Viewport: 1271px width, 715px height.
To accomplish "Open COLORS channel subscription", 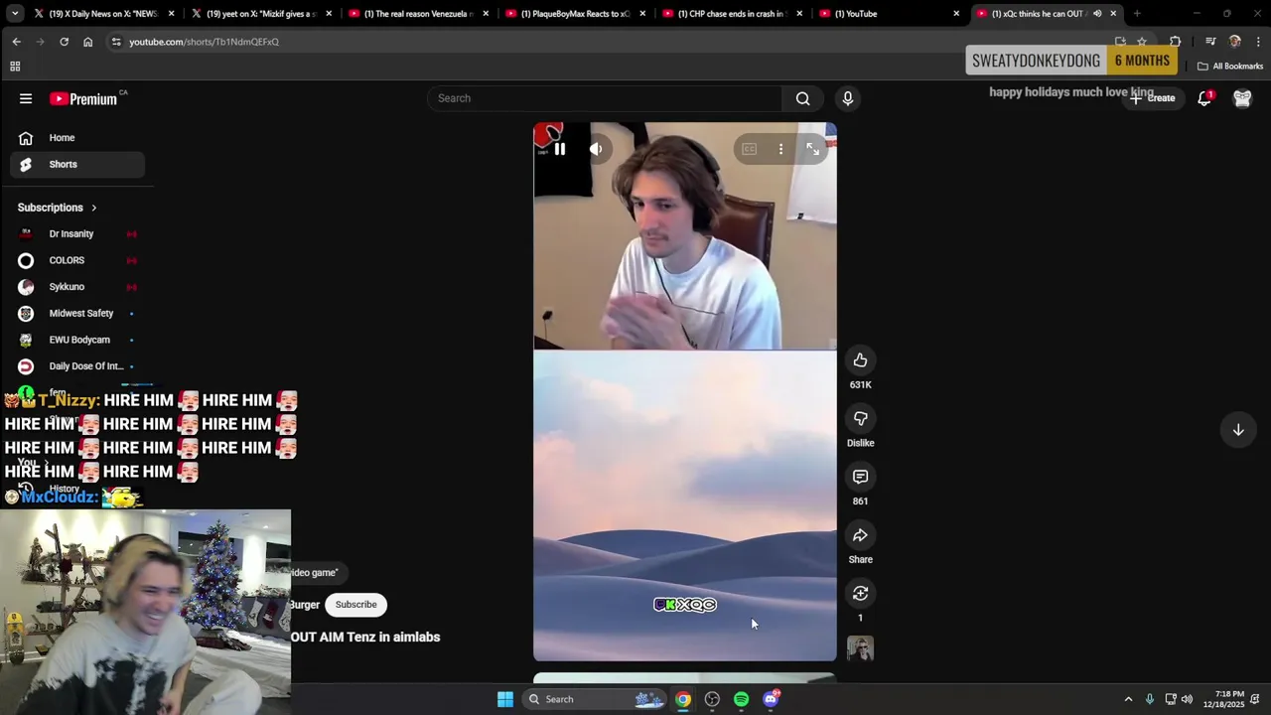I will point(77,260).
